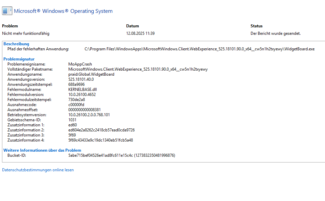325x201 pixels.
Task: Click the Zusatzinformation 1 value ed60
Action: (x=73, y=125)
